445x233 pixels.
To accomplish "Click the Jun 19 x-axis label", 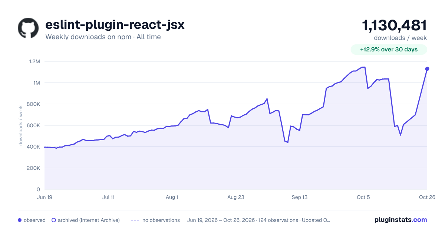I will [x=44, y=197].
